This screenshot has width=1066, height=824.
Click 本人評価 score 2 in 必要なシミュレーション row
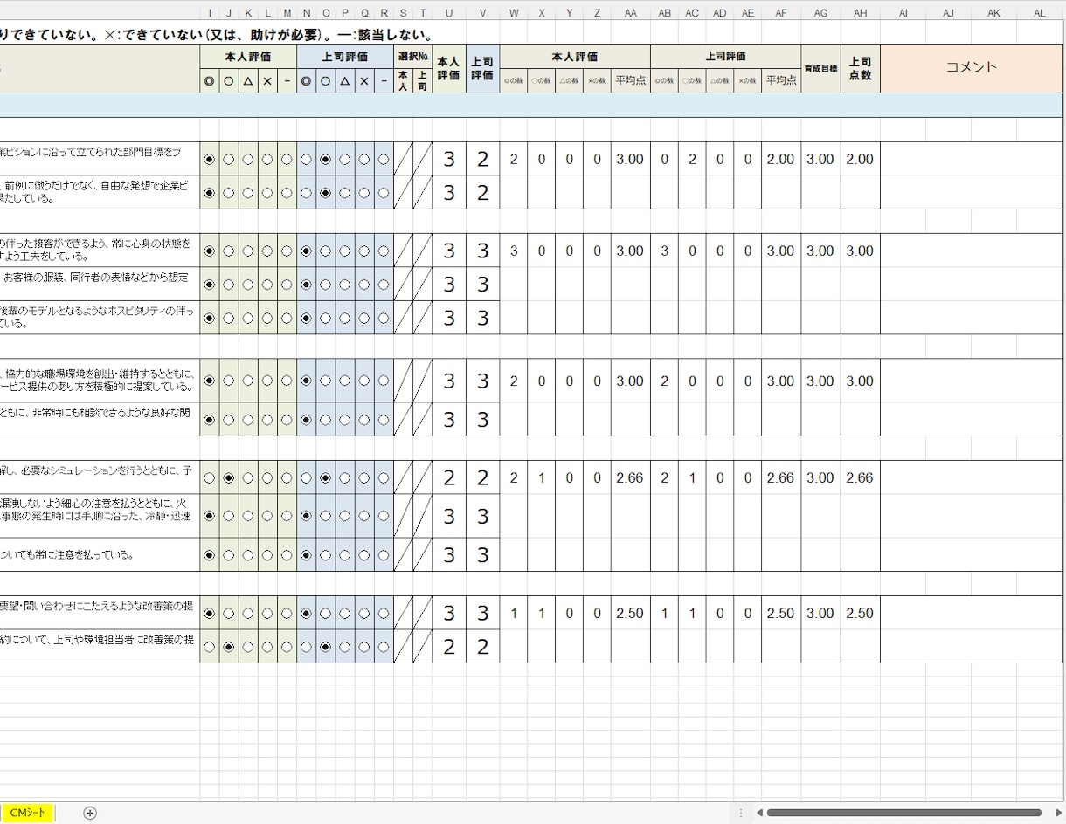tap(449, 478)
